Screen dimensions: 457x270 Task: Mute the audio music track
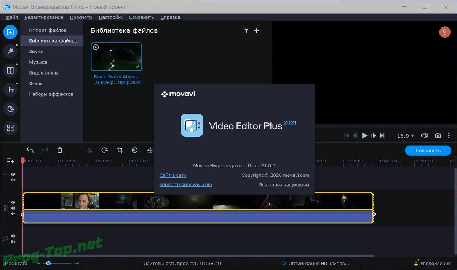pos(13,236)
